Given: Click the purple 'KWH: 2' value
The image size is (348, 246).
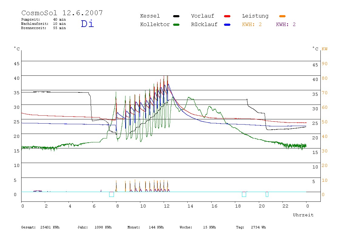Looking at the screenshot, I should 286,25.
